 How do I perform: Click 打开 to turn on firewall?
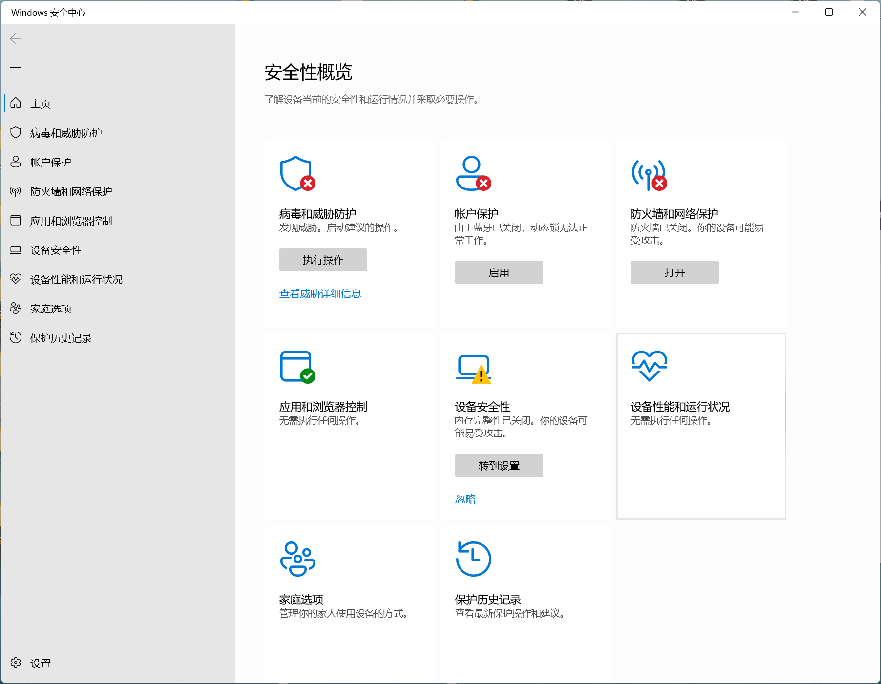point(675,272)
